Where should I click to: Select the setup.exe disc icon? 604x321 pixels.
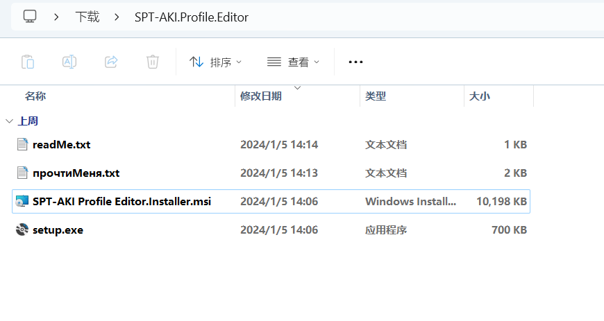click(22, 229)
